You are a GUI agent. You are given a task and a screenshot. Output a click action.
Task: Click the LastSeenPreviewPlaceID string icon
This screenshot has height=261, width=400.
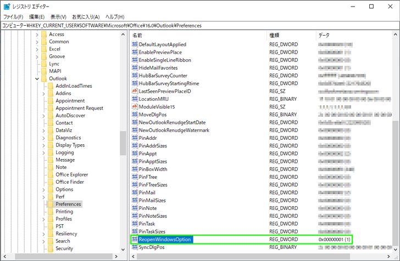tap(135, 91)
